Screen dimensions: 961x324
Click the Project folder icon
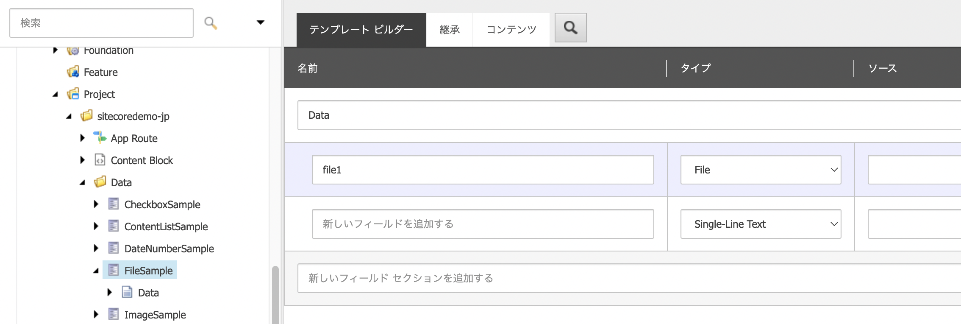(73, 94)
